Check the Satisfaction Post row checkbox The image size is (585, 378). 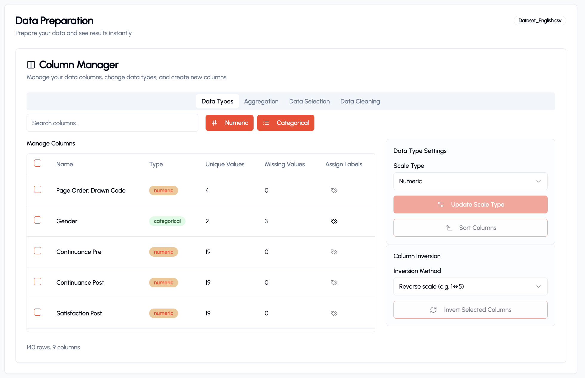(38, 312)
